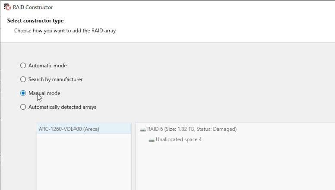Click the RAID 6 drive icon
The width and height of the screenshot is (335, 190).
(143, 130)
